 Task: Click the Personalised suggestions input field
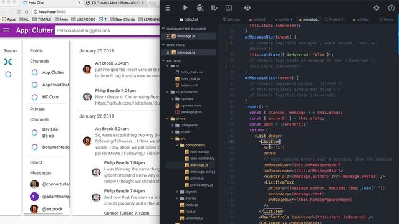click(x=107, y=30)
